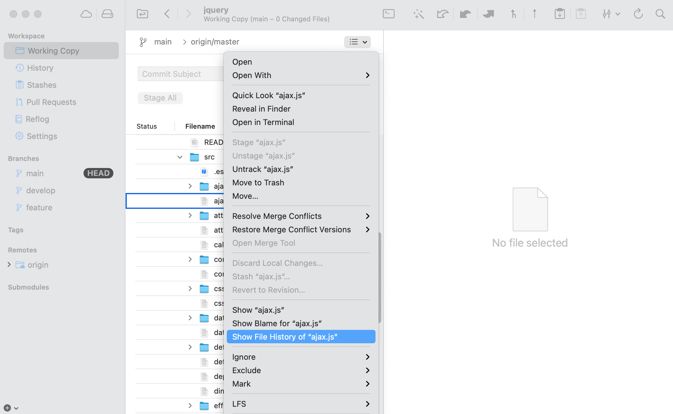
Task: Collapse the src folder
Action: 180,157
